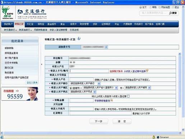
Task: Open 持有基金查询 in my menu
Action: click(x=11, y=53)
